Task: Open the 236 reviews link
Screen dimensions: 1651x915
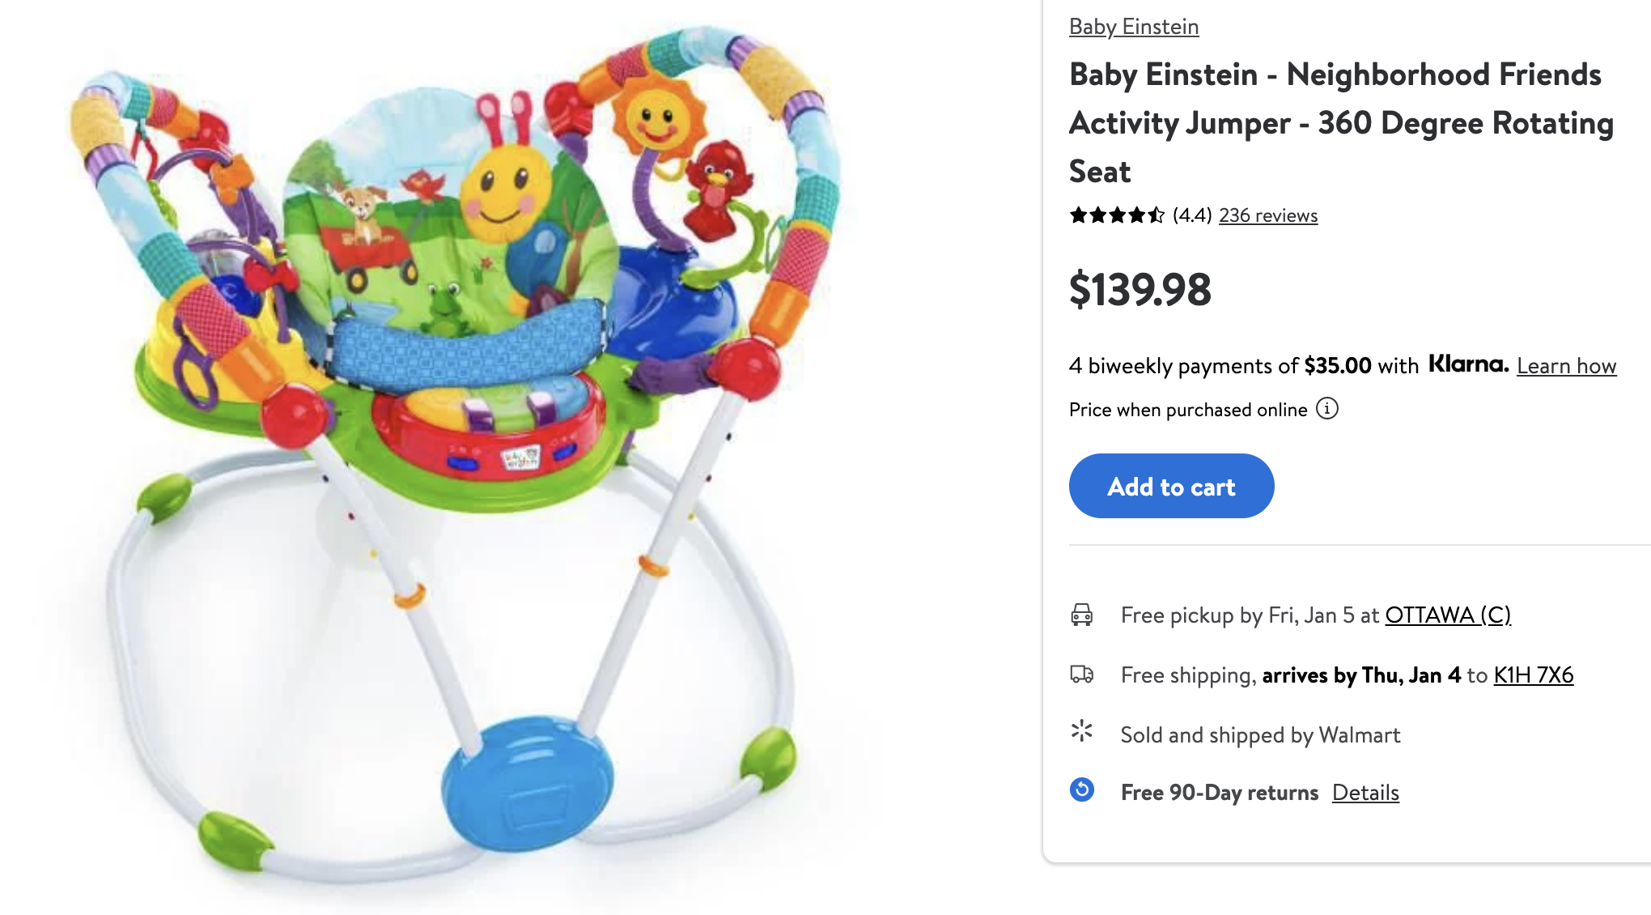Action: (1268, 215)
